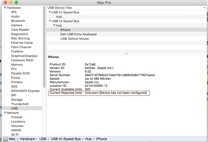Screen dimensions: 208x142
Task: Select Audio in the sidebar
Action: pyautogui.click(x=15, y=16)
